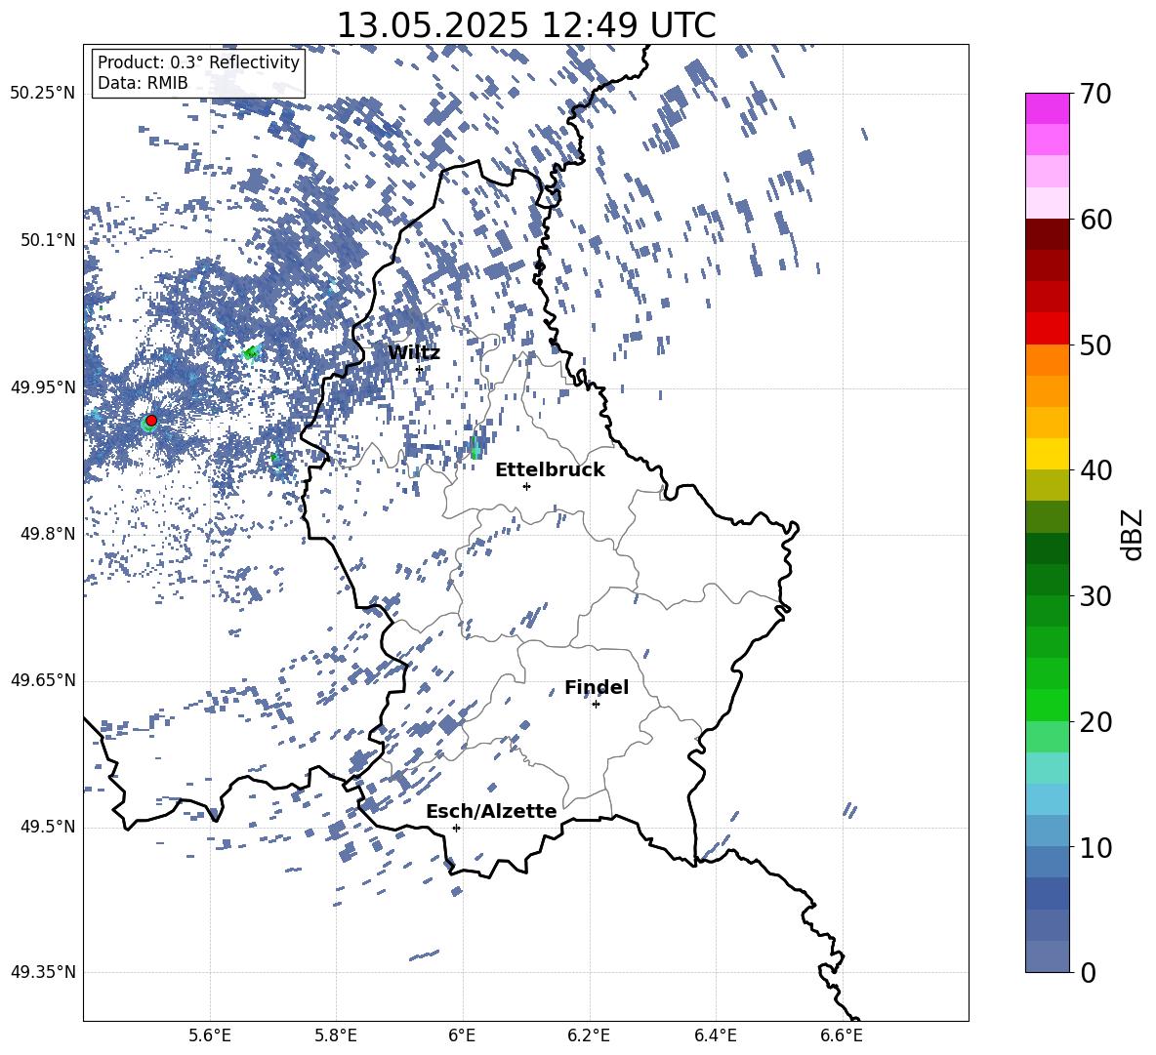Screen dimensions: 1156x1055
Task: Click the 6.4°E longitude label
Action: pyautogui.click(x=715, y=1035)
